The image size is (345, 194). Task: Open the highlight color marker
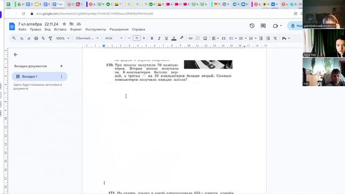click(182, 38)
